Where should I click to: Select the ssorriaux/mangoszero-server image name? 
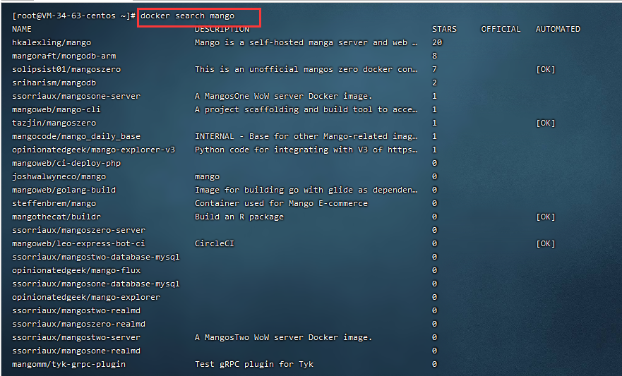tap(78, 230)
